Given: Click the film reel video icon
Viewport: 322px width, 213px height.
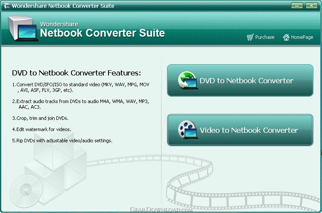Looking at the screenshot, I should tap(188, 130).
